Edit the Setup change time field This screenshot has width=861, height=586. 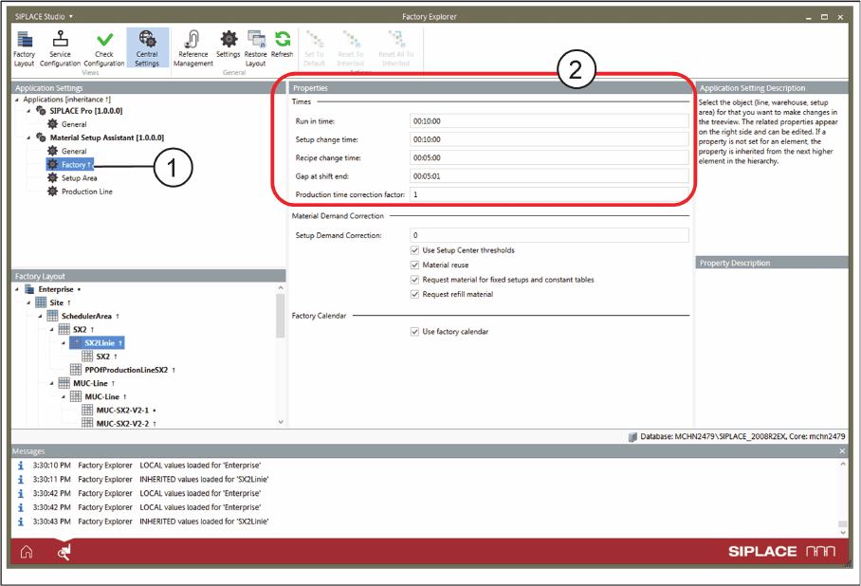tap(549, 139)
